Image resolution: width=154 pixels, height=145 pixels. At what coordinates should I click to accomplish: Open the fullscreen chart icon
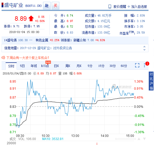[137, 65]
